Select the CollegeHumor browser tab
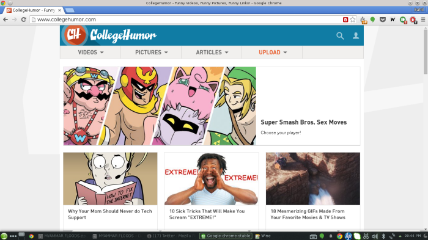 click(x=34, y=10)
